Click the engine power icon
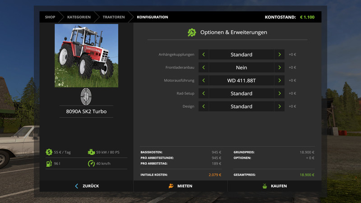 pyautogui.click(x=92, y=152)
